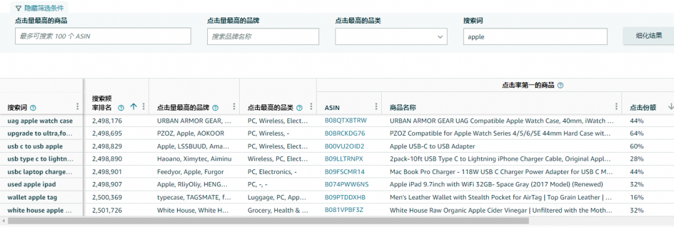Click click share value 60%
Screen dimensions: 674x227
[636, 146]
